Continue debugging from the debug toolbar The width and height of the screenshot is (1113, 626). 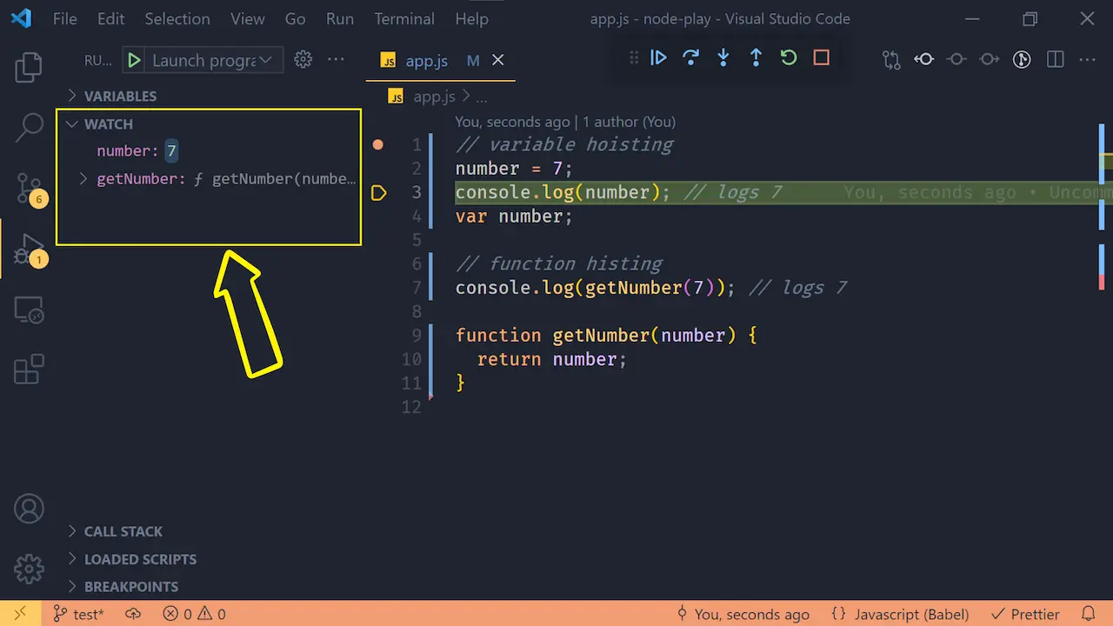pyautogui.click(x=658, y=57)
